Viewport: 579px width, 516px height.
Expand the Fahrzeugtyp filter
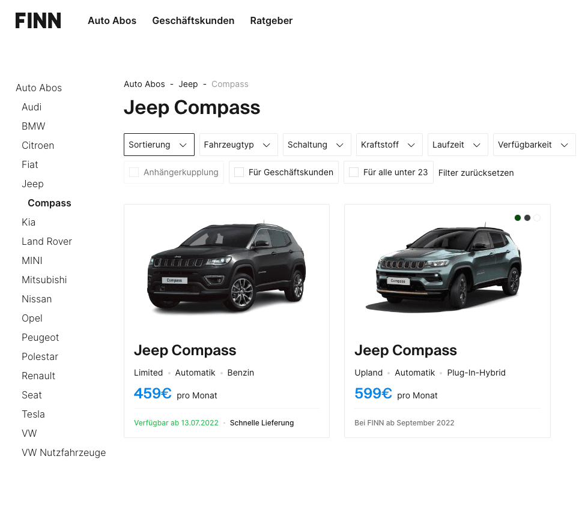tap(238, 145)
